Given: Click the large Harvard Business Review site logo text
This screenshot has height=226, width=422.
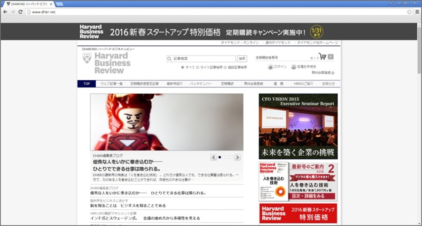Looking at the screenshot, I should click(112, 63).
